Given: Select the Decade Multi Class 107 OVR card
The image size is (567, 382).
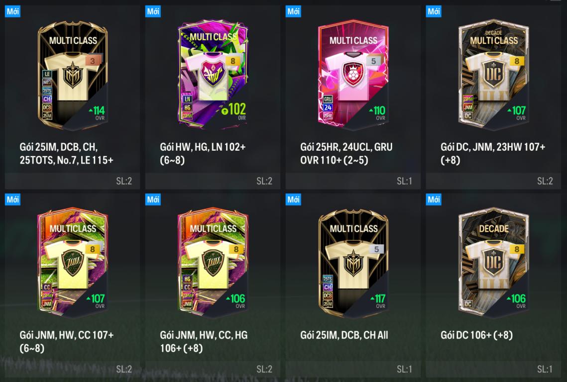Looking at the screenshot, I should click(493, 75).
